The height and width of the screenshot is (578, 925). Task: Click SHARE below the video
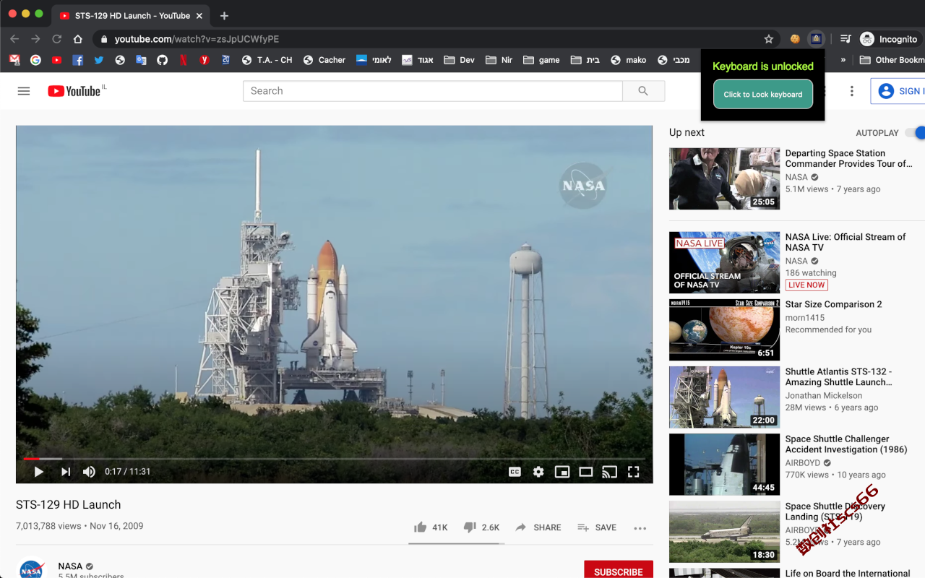(x=538, y=527)
